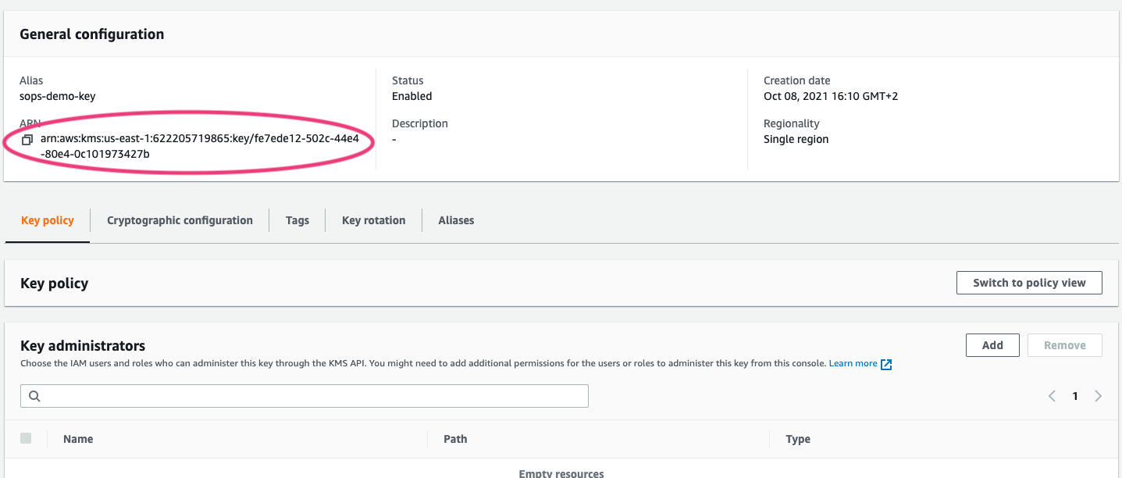Viewport: 1122px width, 478px height.
Task: Open the Tags tab
Action: [297, 220]
